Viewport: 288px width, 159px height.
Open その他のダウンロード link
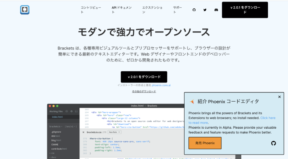[144, 91]
